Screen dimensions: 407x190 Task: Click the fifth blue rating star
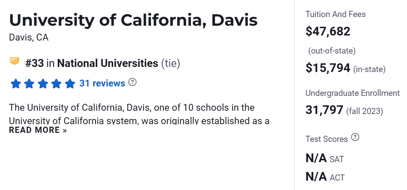click(70, 84)
